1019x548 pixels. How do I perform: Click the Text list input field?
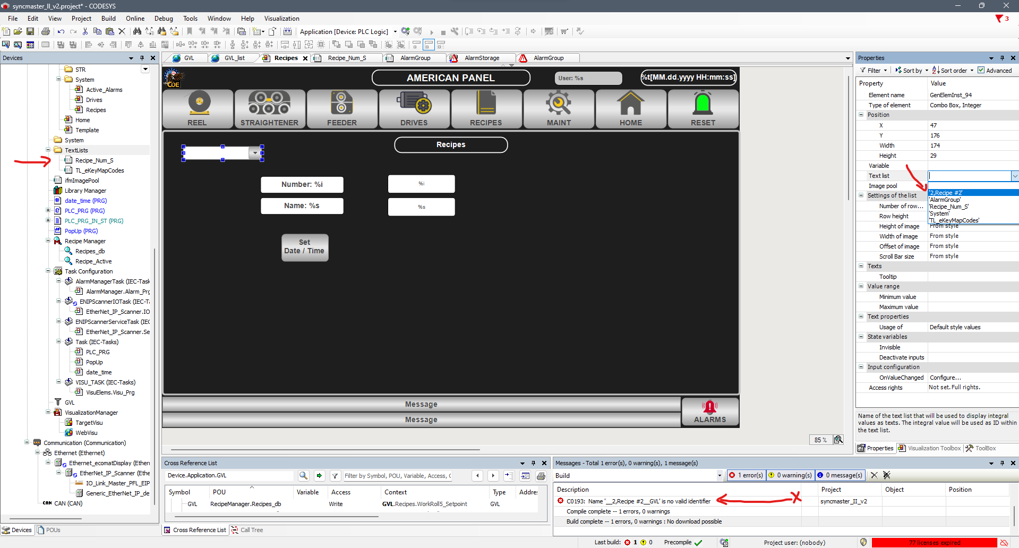coord(970,176)
